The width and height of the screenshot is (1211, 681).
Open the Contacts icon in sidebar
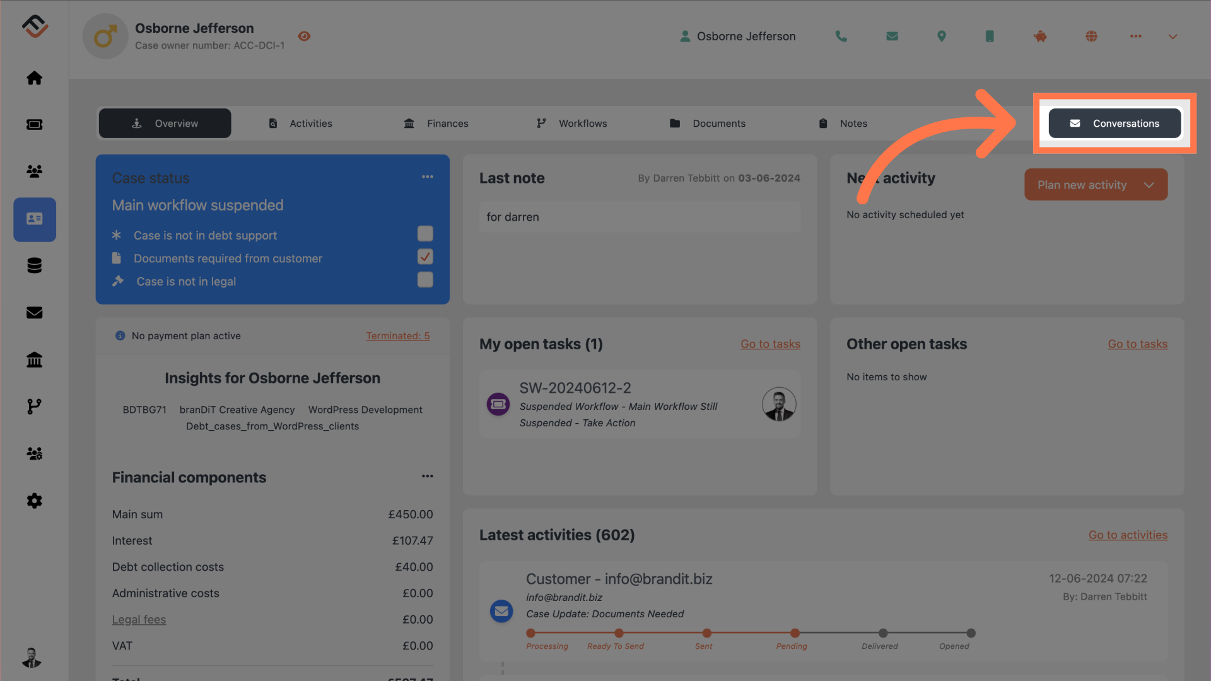coord(34,170)
